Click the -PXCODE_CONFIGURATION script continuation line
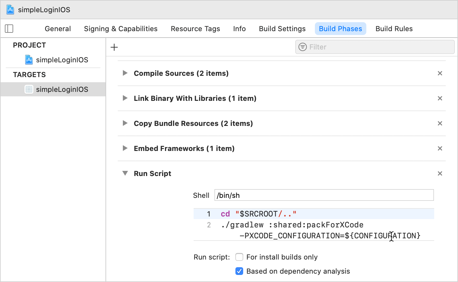Viewport: 458px width, 282px height. pyautogui.click(x=330, y=236)
